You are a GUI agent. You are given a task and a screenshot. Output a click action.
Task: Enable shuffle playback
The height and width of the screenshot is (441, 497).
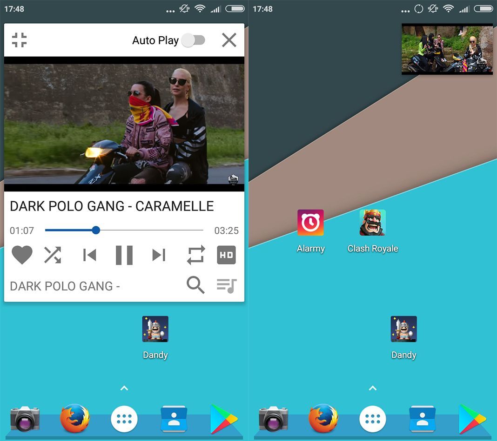[x=53, y=255]
